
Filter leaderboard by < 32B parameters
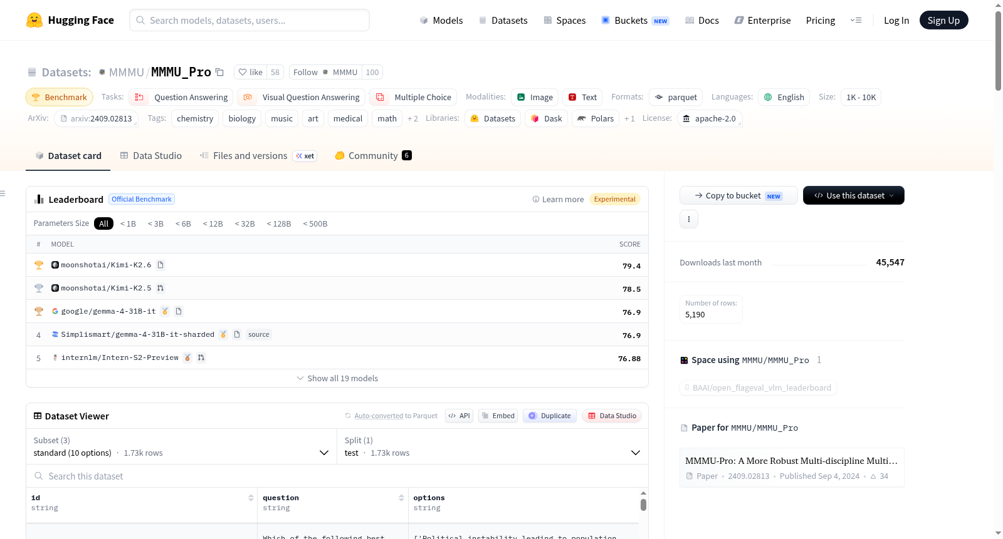coord(245,223)
